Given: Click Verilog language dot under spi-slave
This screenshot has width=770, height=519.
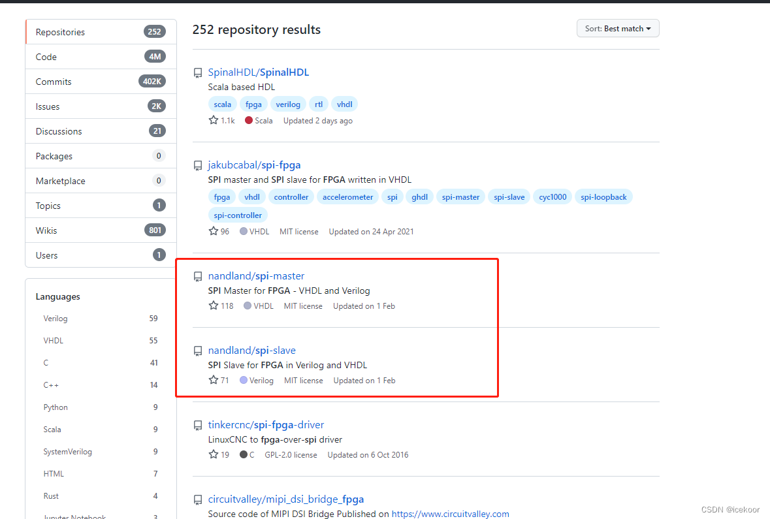Looking at the screenshot, I should pyautogui.click(x=244, y=380).
